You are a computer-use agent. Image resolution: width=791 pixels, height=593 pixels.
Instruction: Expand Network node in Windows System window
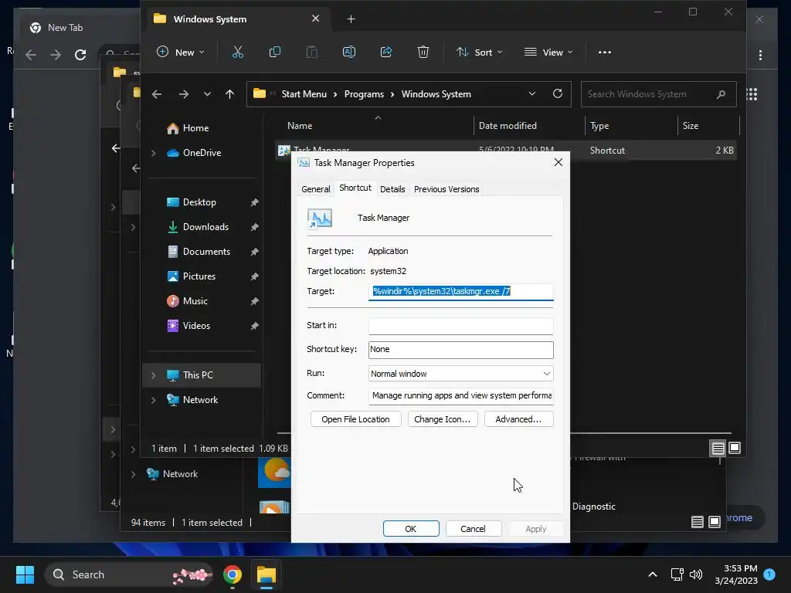coord(154,400)
